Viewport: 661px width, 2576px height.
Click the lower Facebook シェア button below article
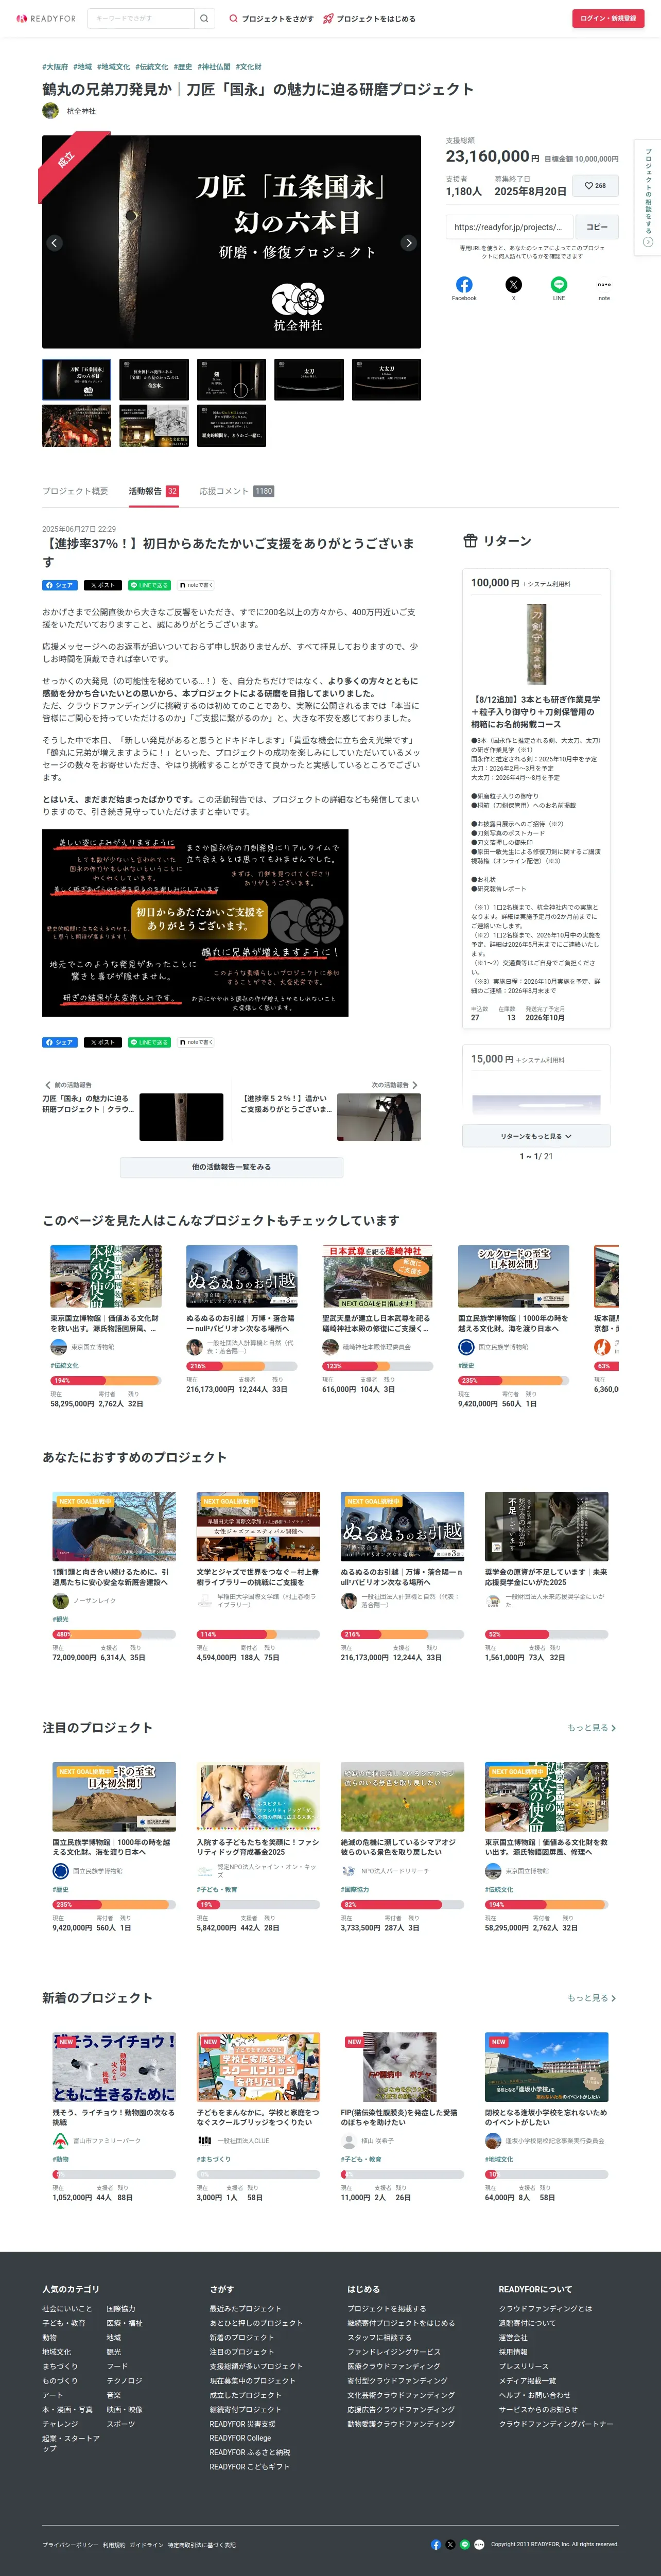[60, 1042]
